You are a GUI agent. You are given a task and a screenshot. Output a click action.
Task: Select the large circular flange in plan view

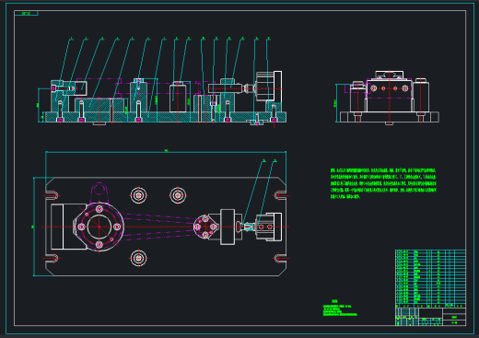tap(99, 227)
